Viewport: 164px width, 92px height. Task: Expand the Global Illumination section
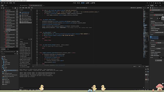155,29
